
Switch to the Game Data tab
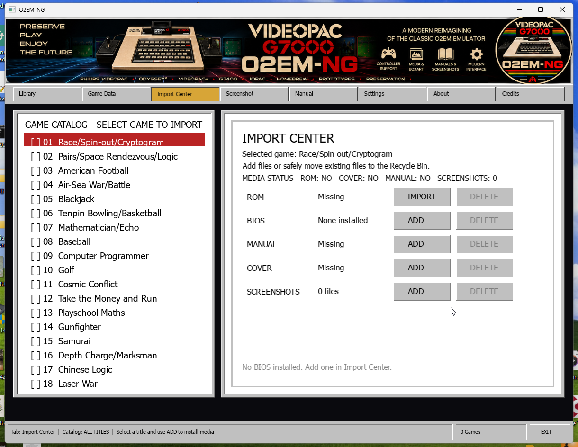point(116,94)
